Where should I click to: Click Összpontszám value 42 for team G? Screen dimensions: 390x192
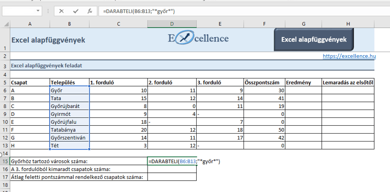264,137
